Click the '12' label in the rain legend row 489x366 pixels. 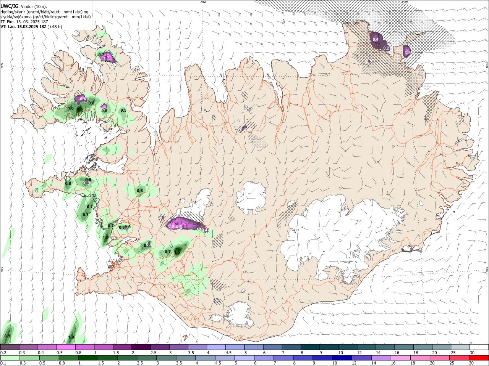click(x=354, y=363)
